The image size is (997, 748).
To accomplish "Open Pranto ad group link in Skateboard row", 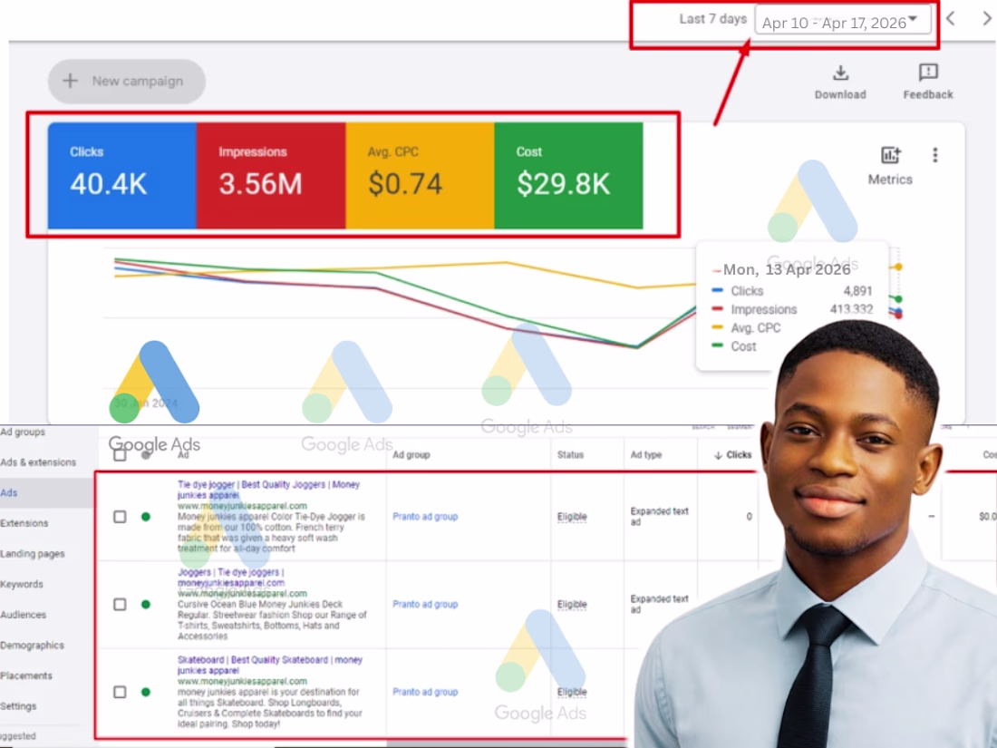I will [425, 692].
